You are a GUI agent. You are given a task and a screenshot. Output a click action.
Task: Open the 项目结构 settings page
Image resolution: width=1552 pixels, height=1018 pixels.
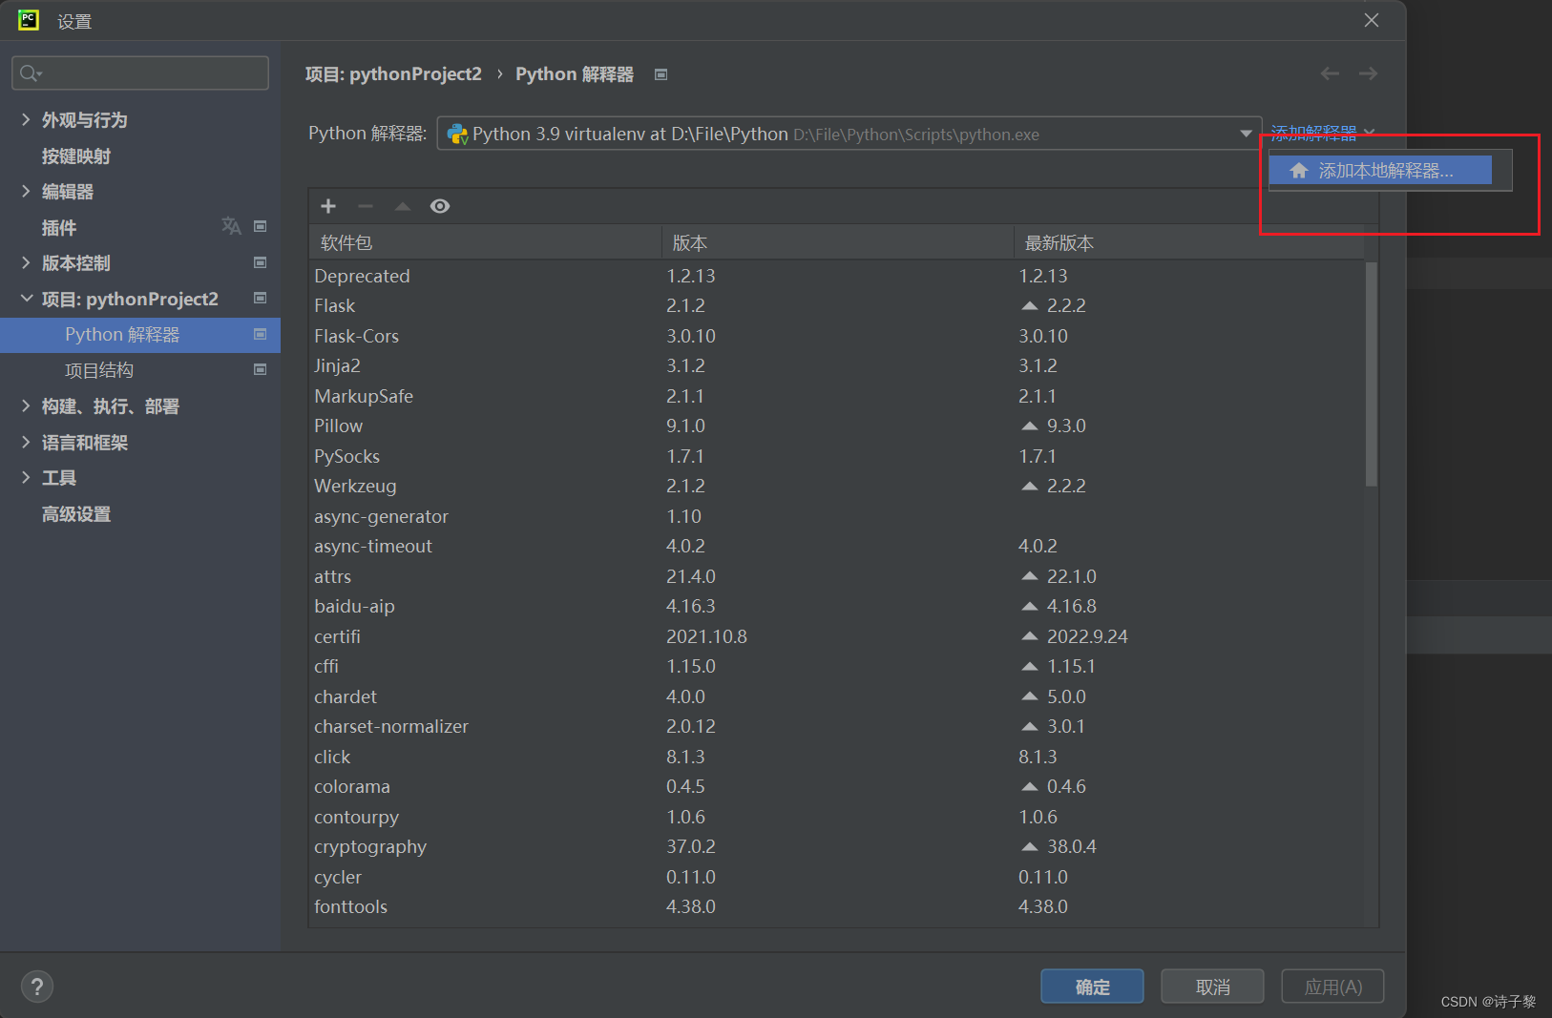tap(98, 370)
